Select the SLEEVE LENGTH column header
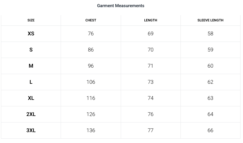The height and width of the screenshot is (143, 243). click(210, 20)
